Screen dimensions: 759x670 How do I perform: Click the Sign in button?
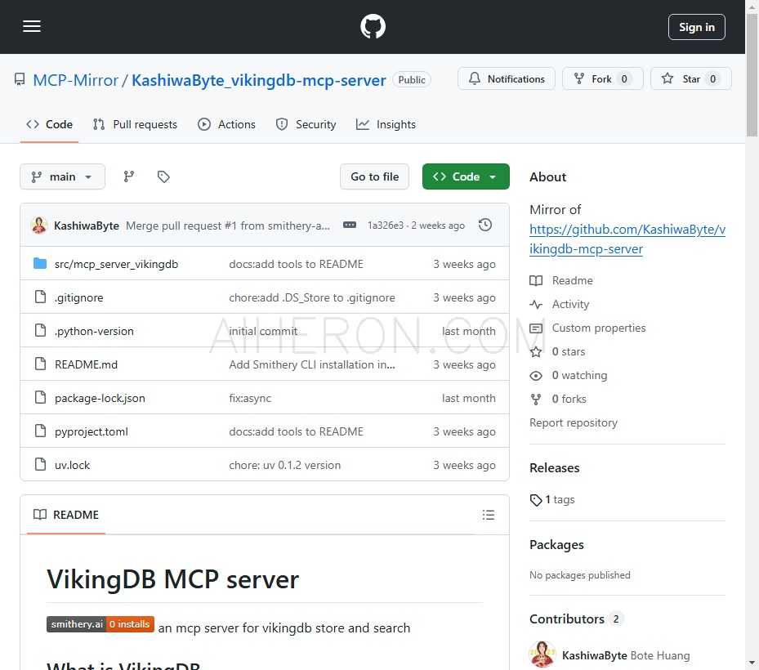[x=697, y=27]
